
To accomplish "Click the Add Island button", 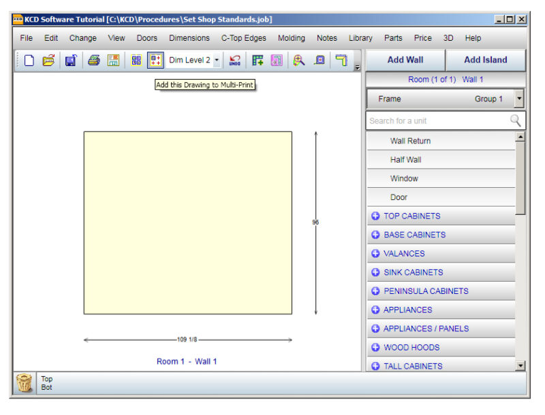I will click(484, 60).
